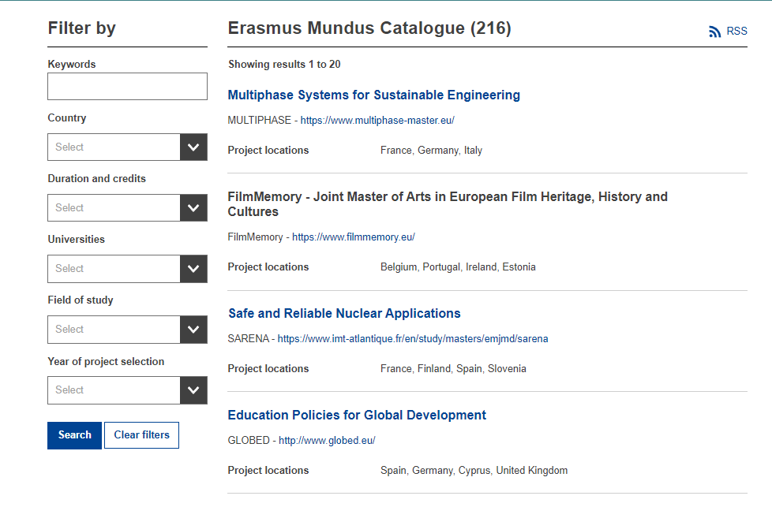This screenshot has height=507, width=772.
Task: Click the Country label
Action: point(66,118)
